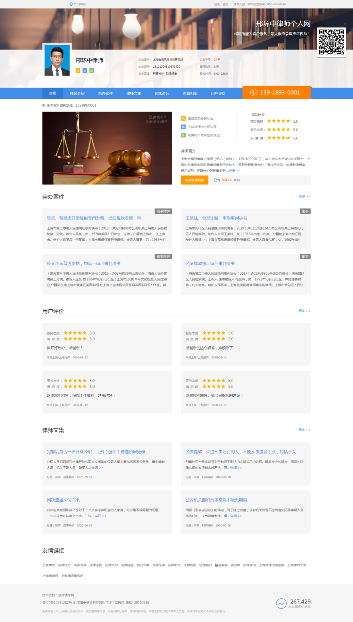353x622 pixels.
Task: Expand 更多 link for 亲办案件 section
Action: click(304, 197)
